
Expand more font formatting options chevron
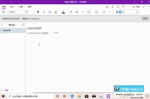(x=83, y=12)
